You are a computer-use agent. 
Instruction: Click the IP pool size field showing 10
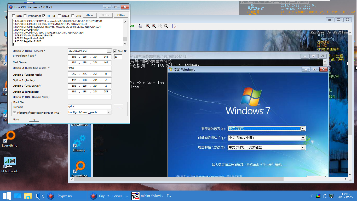coord(118,57)
